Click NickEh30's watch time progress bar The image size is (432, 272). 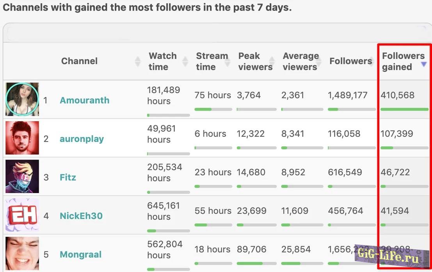169,231
